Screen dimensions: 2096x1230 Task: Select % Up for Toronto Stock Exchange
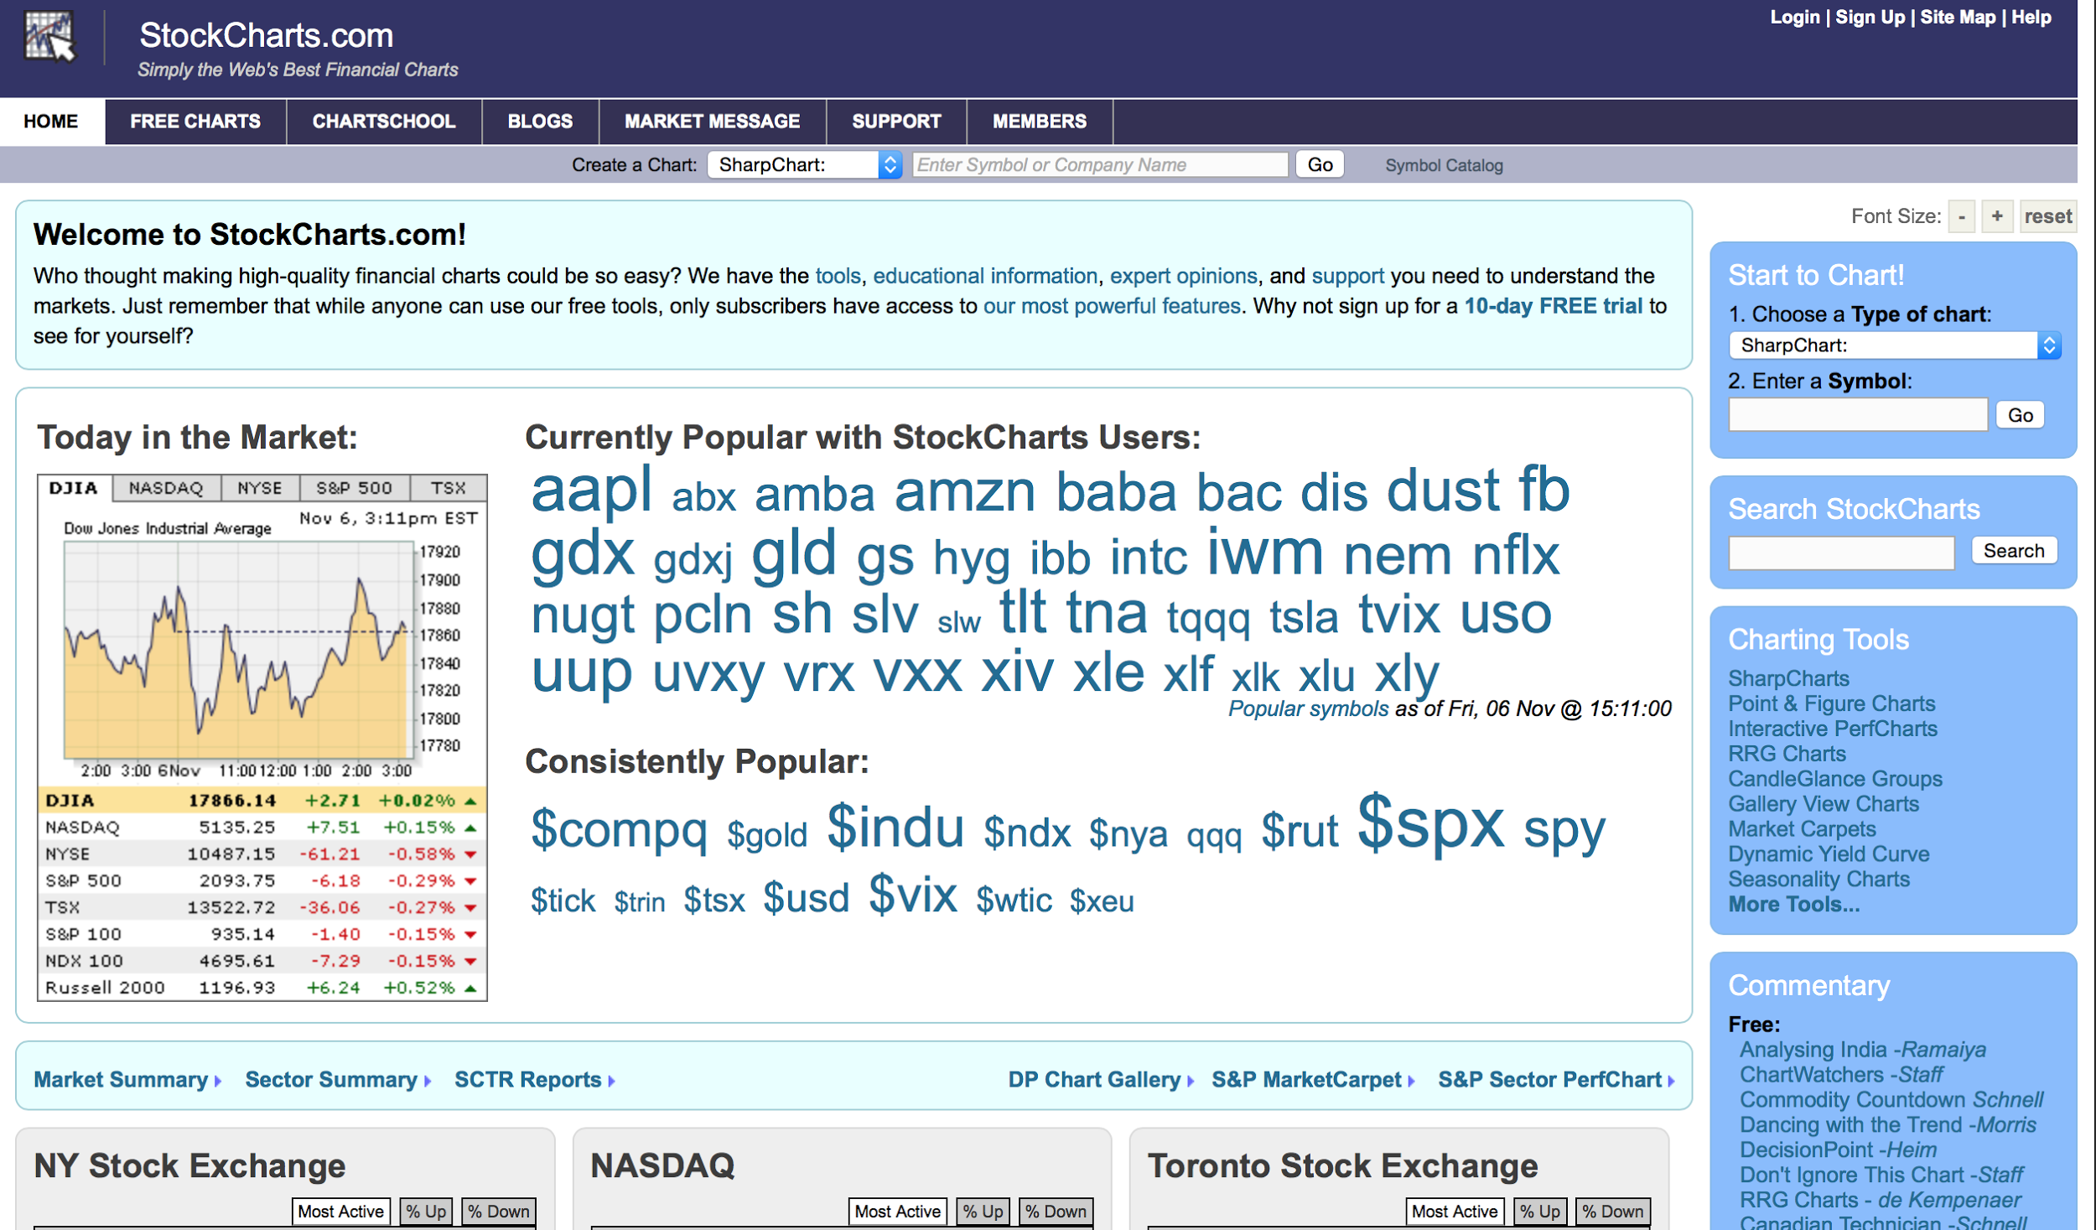1539,1212
